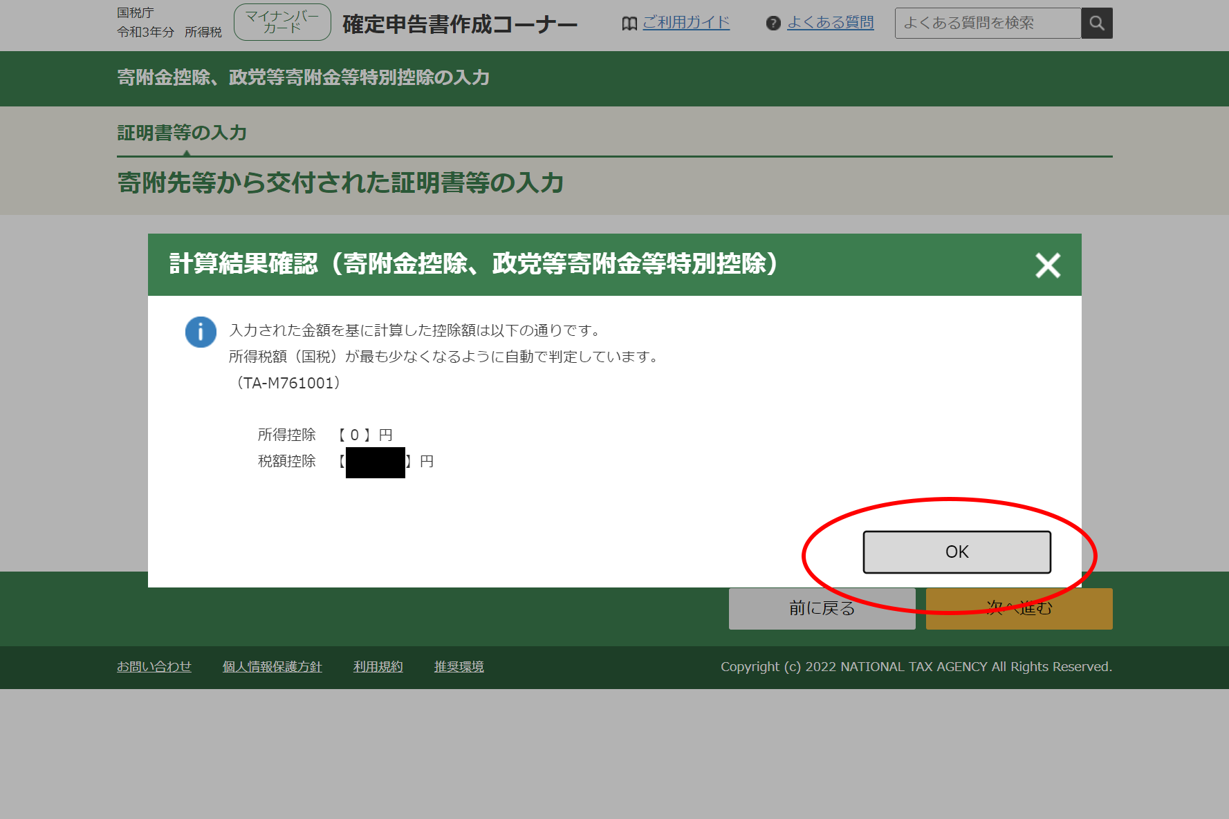Viewport: 1229px width, 819px height.
Task: Click the OK button in the dialog
Action: point(957,552)
